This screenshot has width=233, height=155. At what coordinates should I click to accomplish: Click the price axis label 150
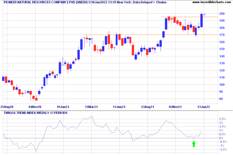[x=222, y=49]
